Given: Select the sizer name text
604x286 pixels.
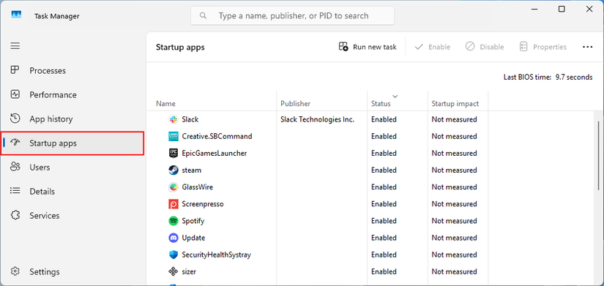Looking at the screenshot, I should [189, 272].
